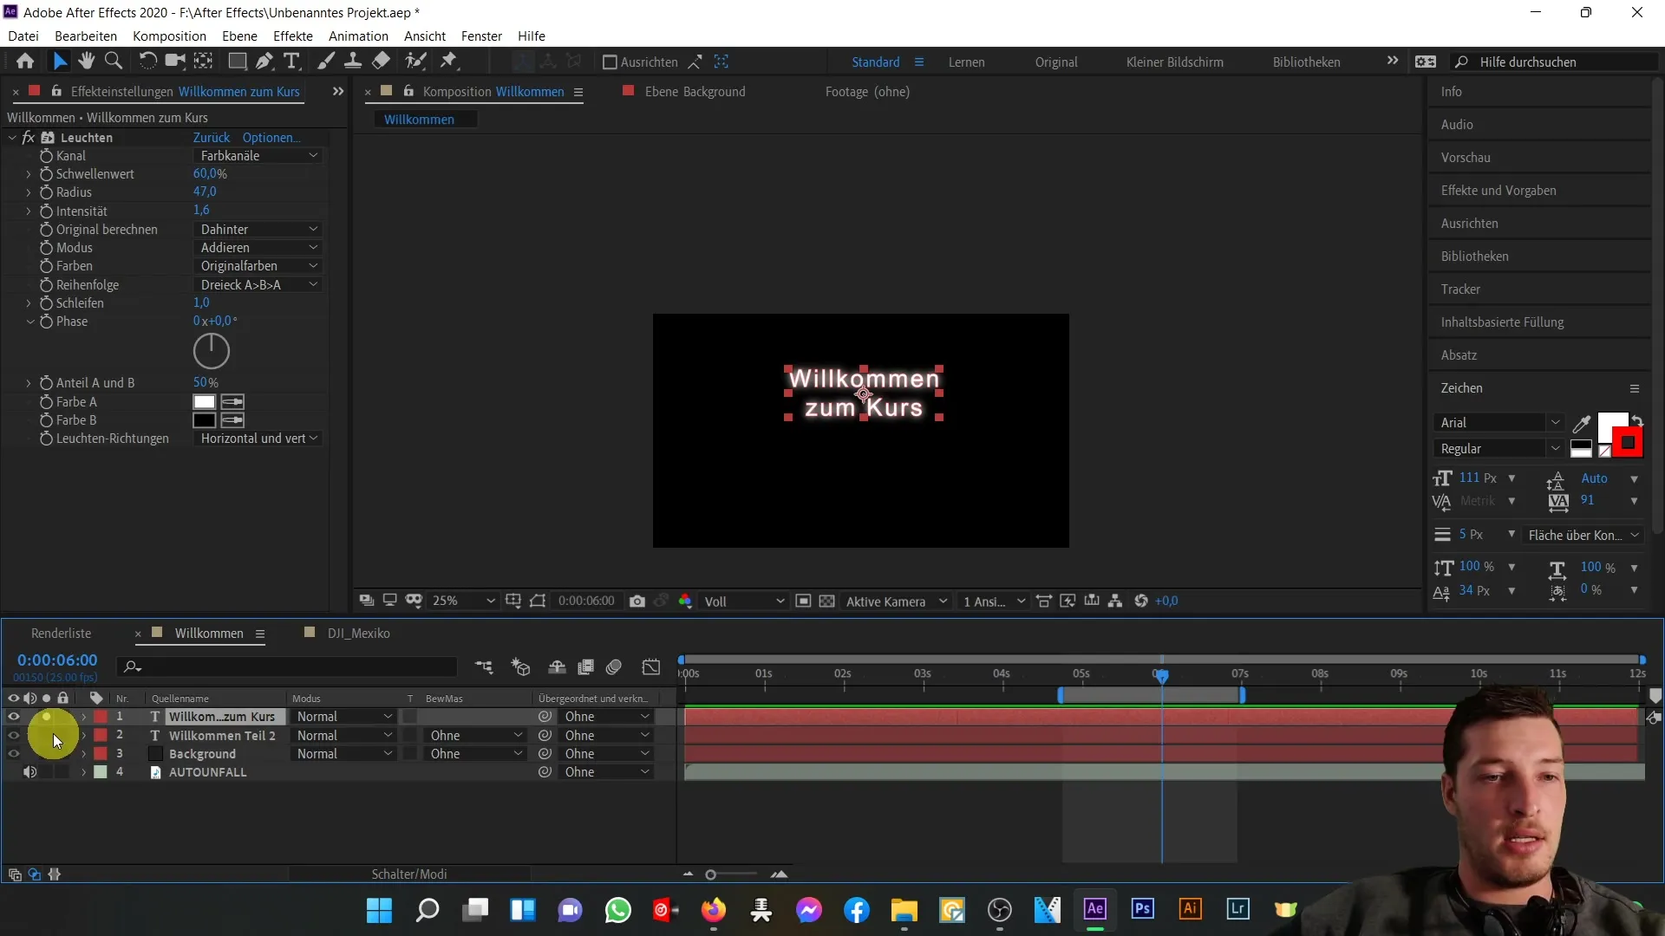The width and height of the screenshot is (1665, 936).
Task: Click the Pen tool icon in toolbar
Action: [x=265, y=62]
